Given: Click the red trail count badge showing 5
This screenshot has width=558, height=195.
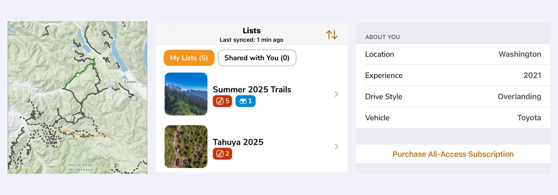Looking at the screenshot, I should [222, 101].
